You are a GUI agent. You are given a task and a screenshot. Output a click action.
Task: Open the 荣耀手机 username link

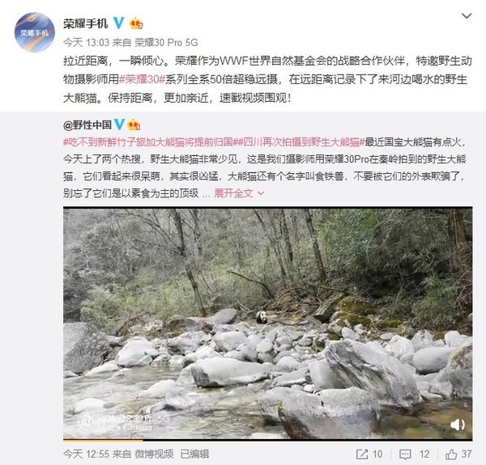86,23
